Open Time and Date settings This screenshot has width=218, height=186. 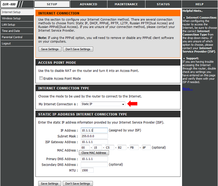[17, 31]
